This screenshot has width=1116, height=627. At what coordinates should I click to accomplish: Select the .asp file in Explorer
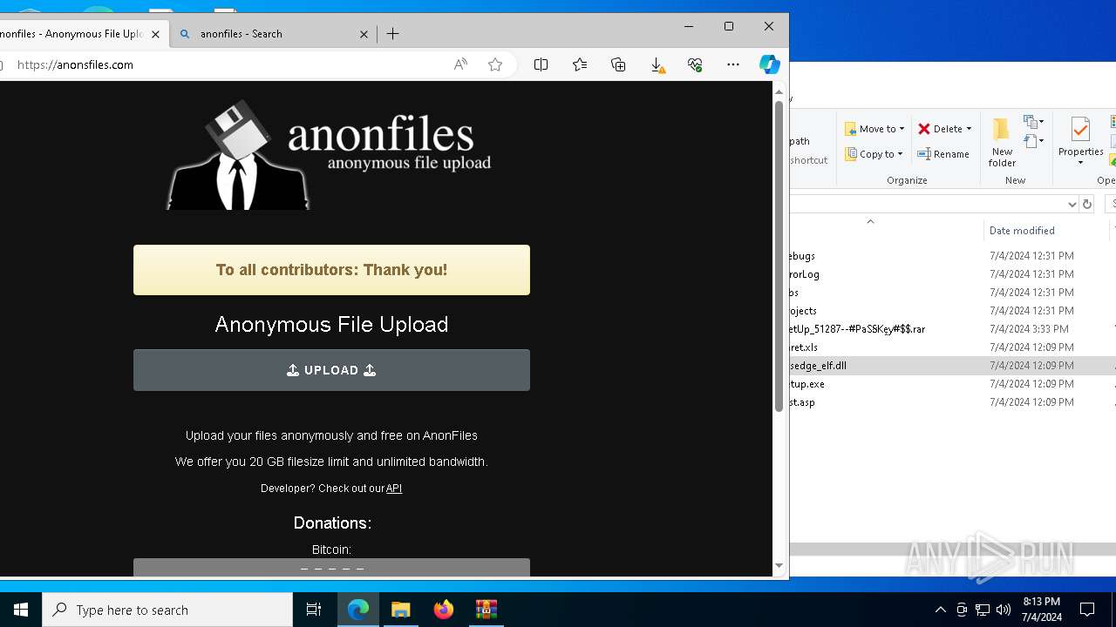point(952,402)
